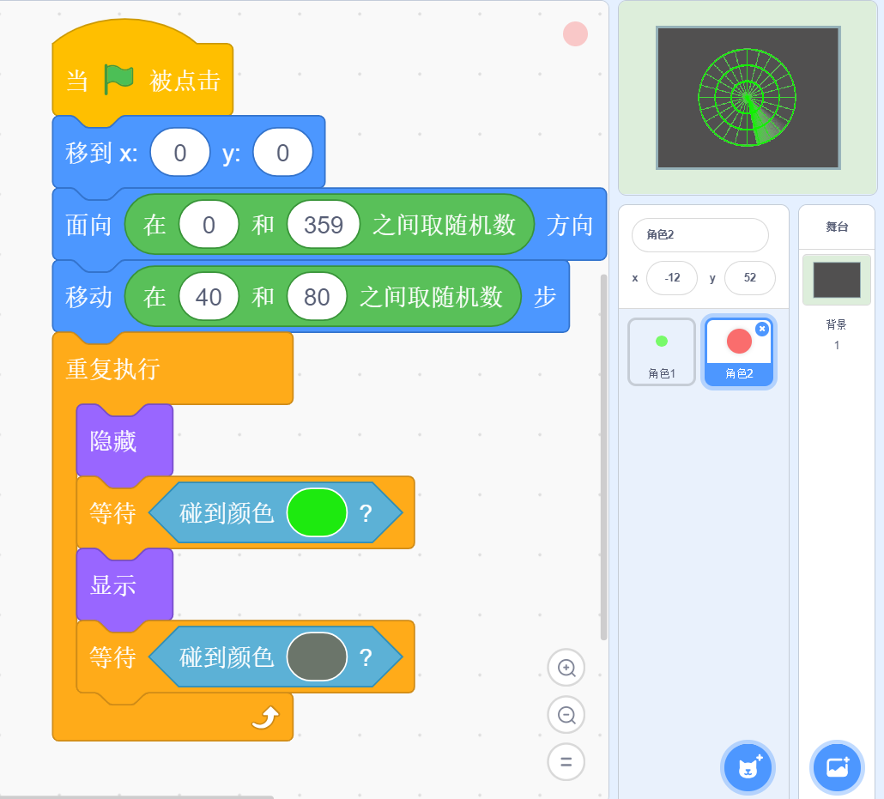Click the green color swatch in 碰到颜色 block
This screenshot has width=884, height=799.
pyautogui.click(x=317, y=512)
